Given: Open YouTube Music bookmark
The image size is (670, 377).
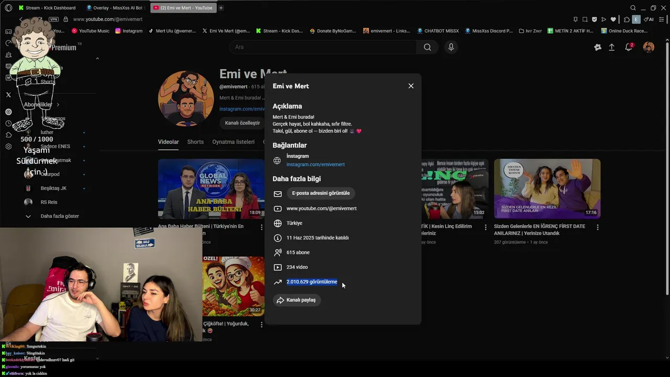Looking at the screenshot, I should (90, 31).
